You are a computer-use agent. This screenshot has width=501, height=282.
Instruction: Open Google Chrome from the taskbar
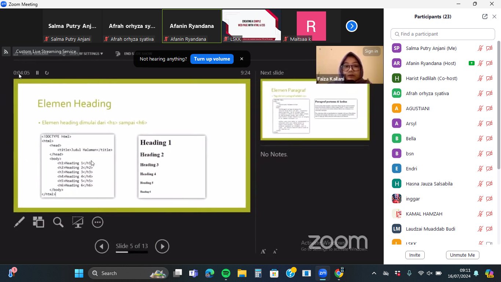coord(339,273)
